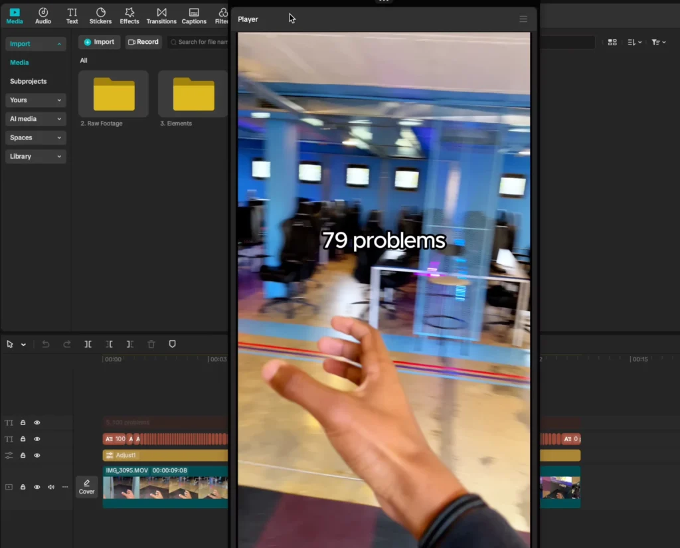Open more options for the video track
Image resolution: width=680 pixels, height=548 pixels.
click(65, 487)
